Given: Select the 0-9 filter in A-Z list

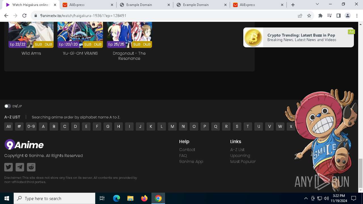Looking at the screenshot, I should coord(31,126).
